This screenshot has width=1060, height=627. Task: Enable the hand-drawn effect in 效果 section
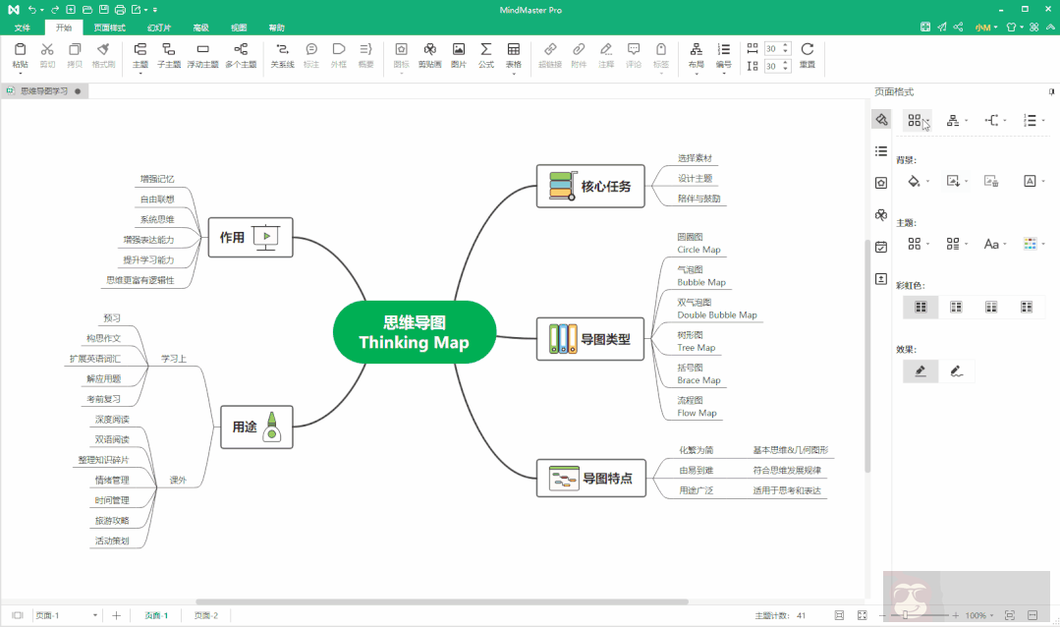click(x=957, y=370)
